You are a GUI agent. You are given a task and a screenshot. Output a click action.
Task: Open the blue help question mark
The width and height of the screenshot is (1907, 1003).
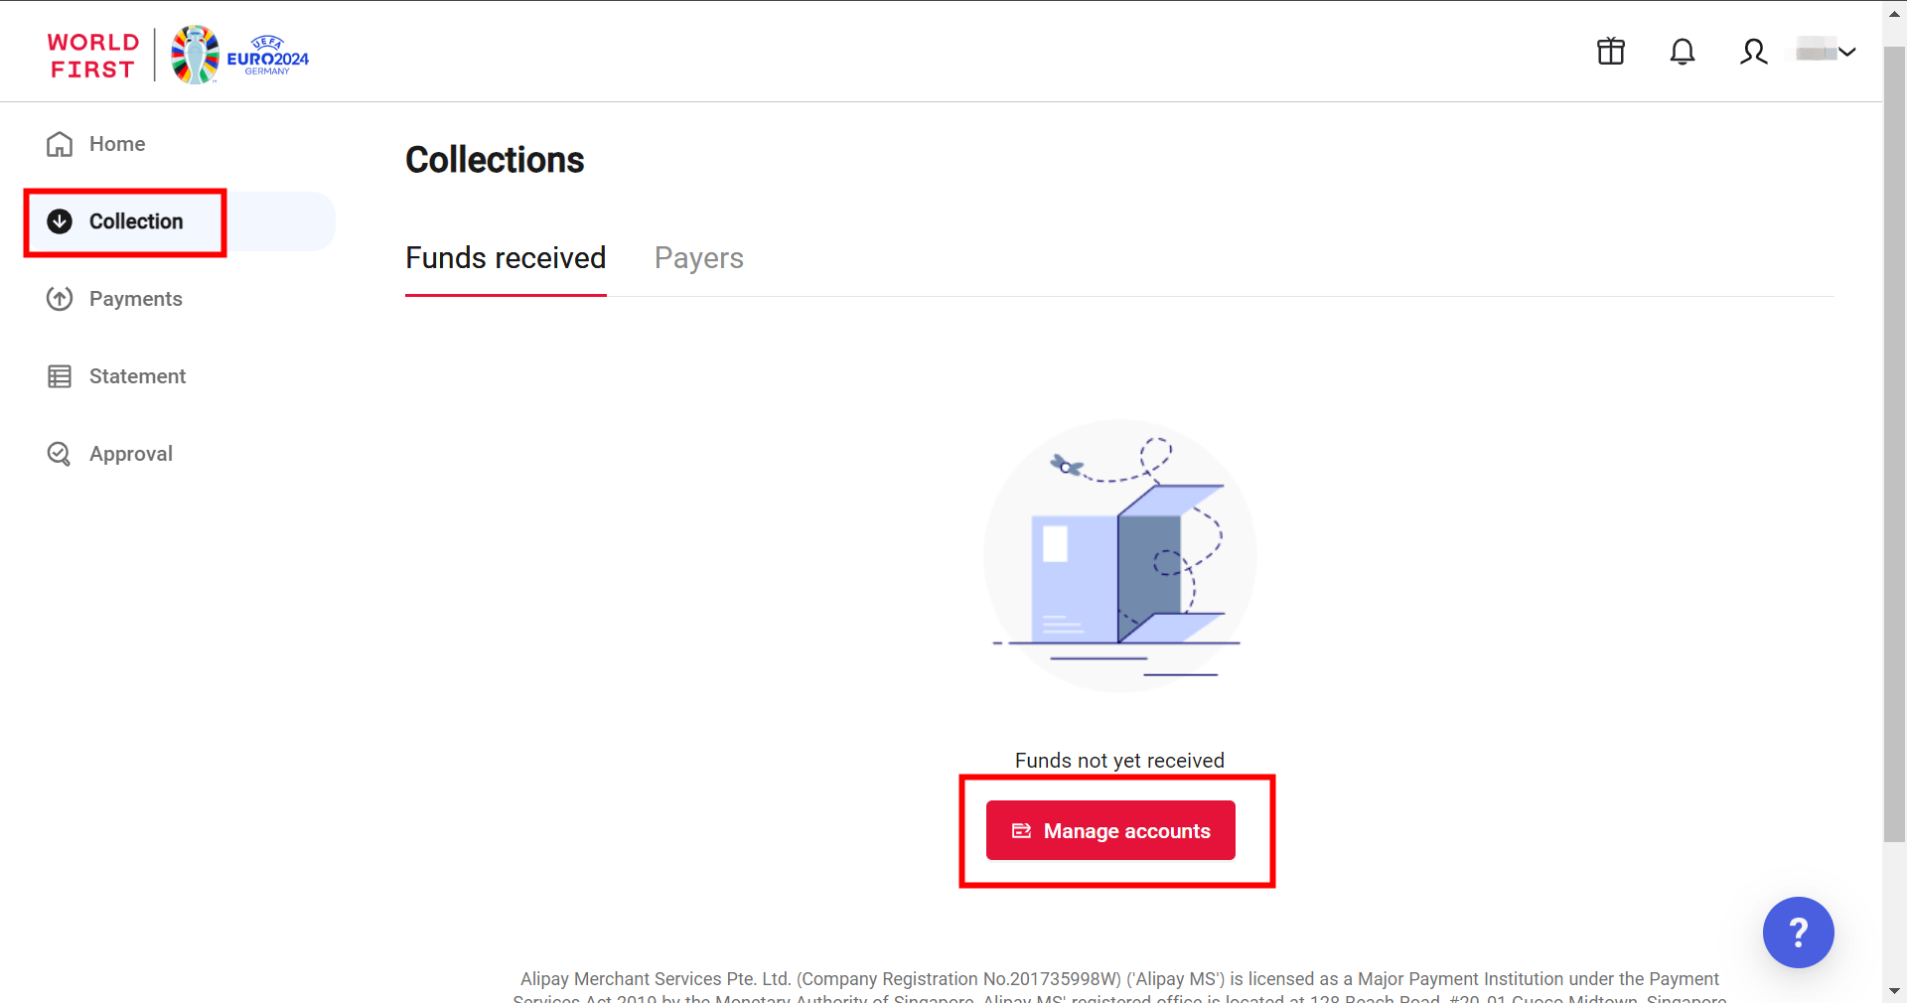(x=1798, y=932)
